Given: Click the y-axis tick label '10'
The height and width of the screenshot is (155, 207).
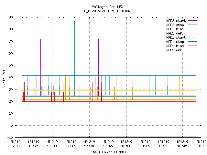Looking at the screenshot, I should click(x=11, y=113).
